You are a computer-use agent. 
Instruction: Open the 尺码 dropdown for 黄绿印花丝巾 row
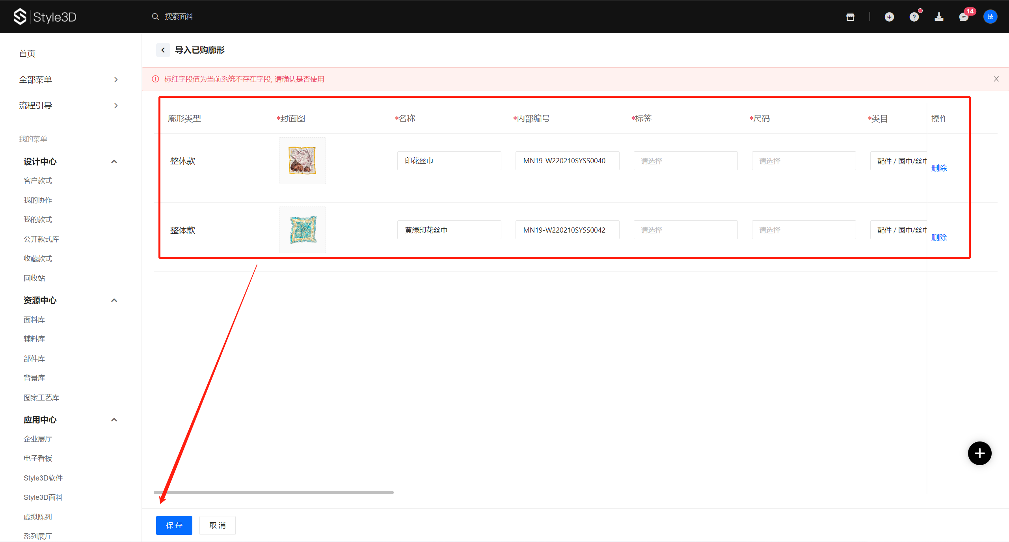[x=804, y=230]
